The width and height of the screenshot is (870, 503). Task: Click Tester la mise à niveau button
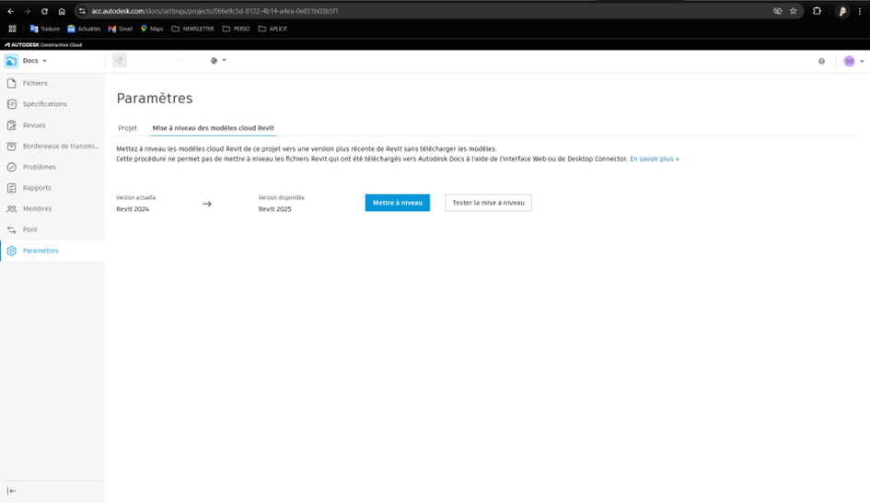point(488,203)
